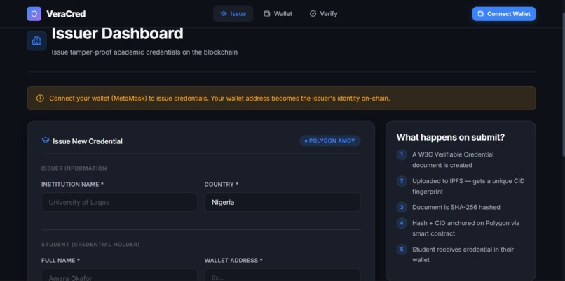Screen dimensions: 565x281
Task: Focus the Institution Name input field
Action: (x=119, y=202)
